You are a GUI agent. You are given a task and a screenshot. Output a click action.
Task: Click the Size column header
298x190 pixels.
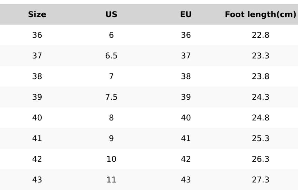coord(37,15)
